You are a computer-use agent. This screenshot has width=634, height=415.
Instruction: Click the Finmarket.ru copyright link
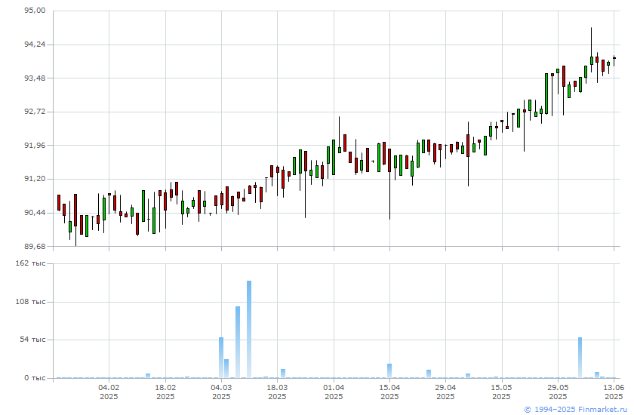coord(576,410)
